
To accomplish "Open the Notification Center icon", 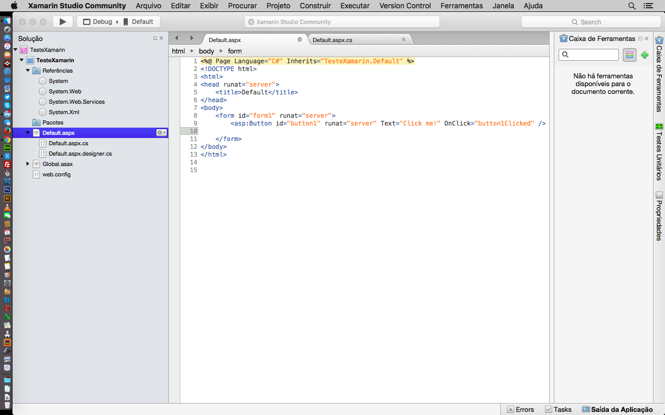I will tap(647, 6).
